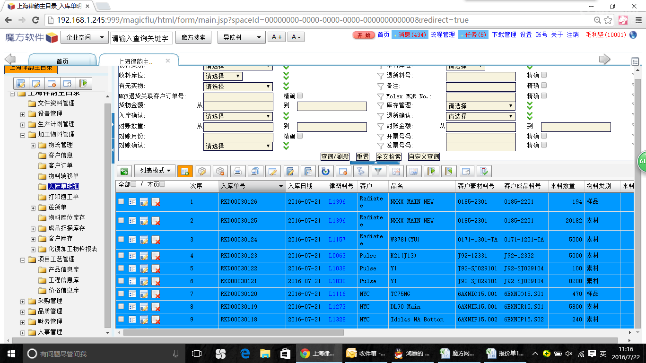The width and height of the screenshot is (646, 363).
Task: Click the 备注 filter input field
Action: tap(480, 86)
